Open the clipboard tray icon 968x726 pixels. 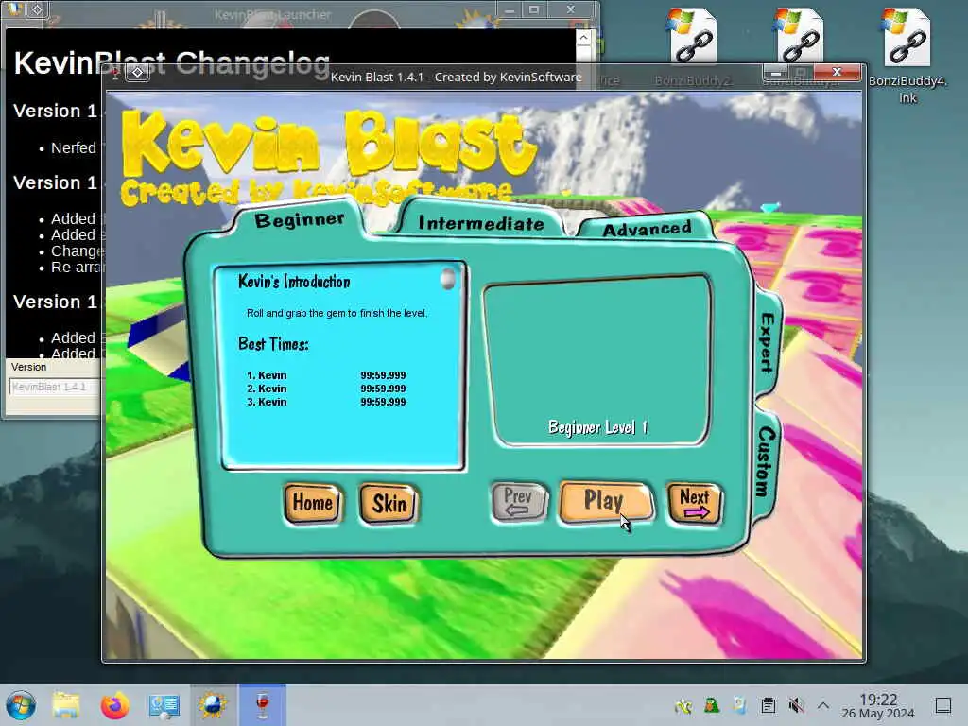tap(768, 705)
